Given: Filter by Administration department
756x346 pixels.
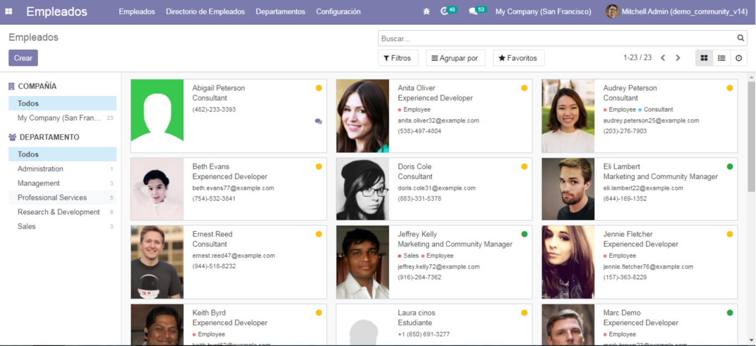Looking at the screenshot, I should (63, 169).
